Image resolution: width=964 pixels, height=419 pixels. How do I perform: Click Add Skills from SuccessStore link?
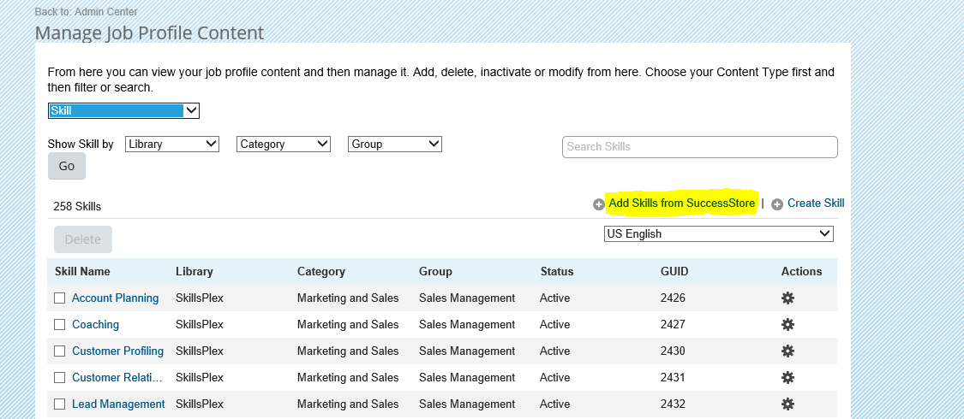tap(682, 204)
